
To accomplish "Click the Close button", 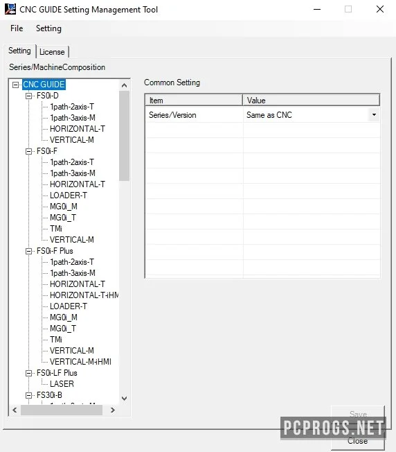I will (x=358, y=441).
